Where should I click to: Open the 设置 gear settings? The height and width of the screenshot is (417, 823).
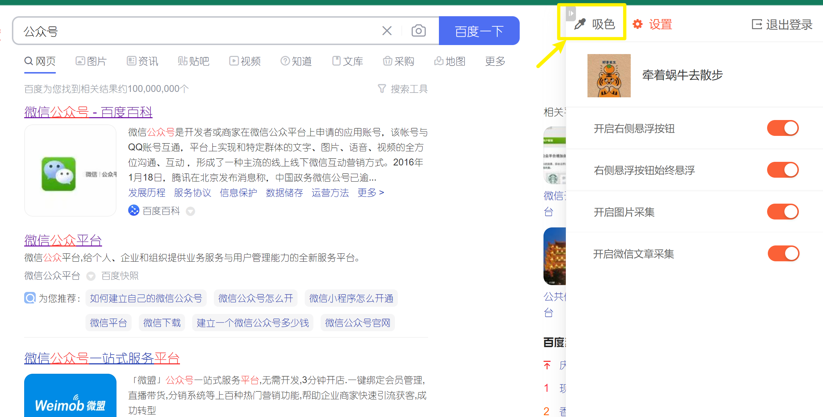click(652, 24)
